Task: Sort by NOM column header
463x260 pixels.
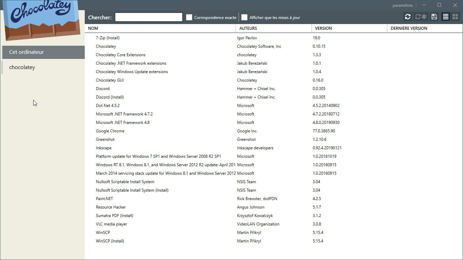Action: (160, 28)
